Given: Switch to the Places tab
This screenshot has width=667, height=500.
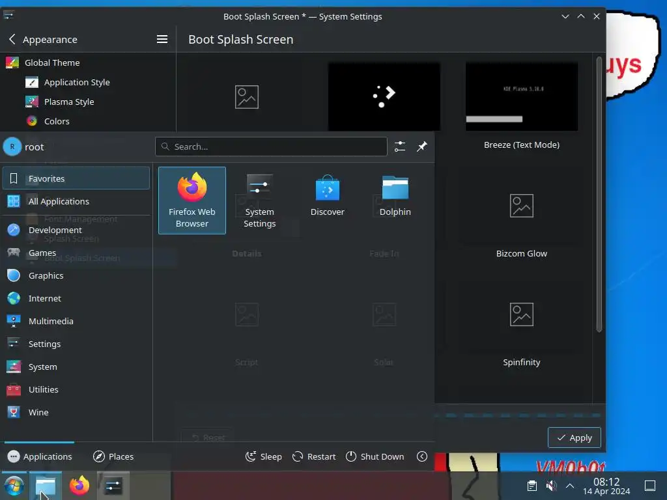Looking at the screenshot, I should click(x=113, y=456).
